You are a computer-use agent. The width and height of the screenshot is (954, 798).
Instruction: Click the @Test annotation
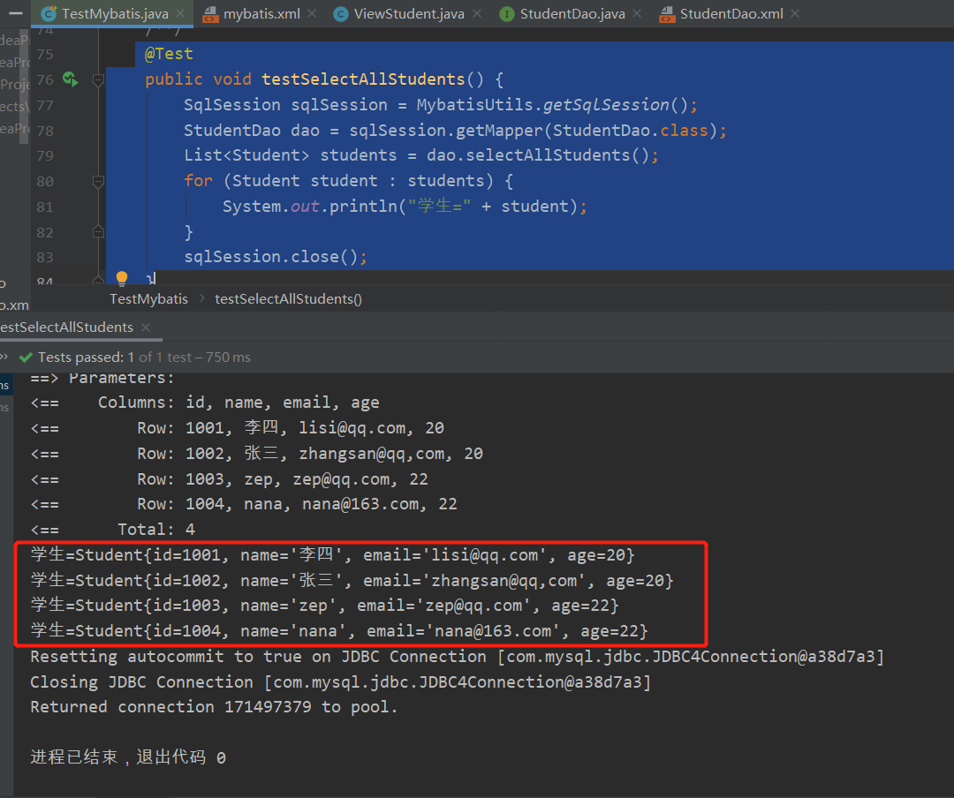coord(169,54)
